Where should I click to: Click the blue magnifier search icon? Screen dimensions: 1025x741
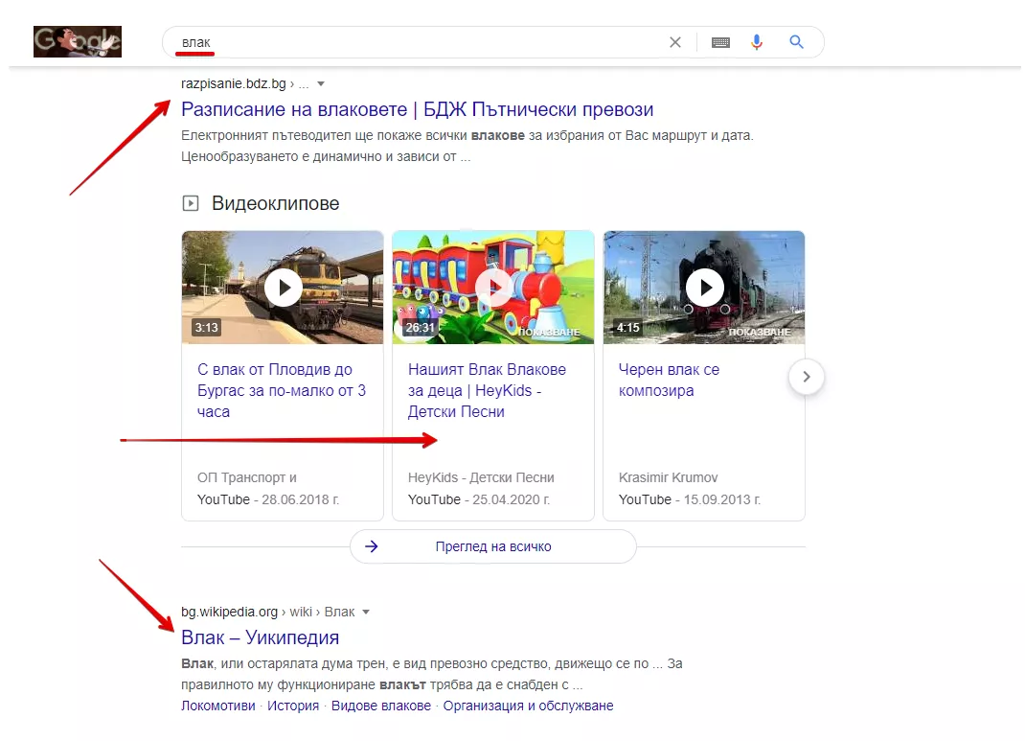(796, 42)
